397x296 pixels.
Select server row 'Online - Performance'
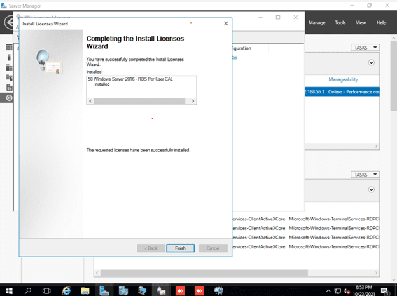coord(342,91)
